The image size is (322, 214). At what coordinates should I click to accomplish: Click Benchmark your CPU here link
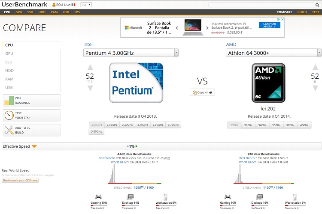[20, 181]
